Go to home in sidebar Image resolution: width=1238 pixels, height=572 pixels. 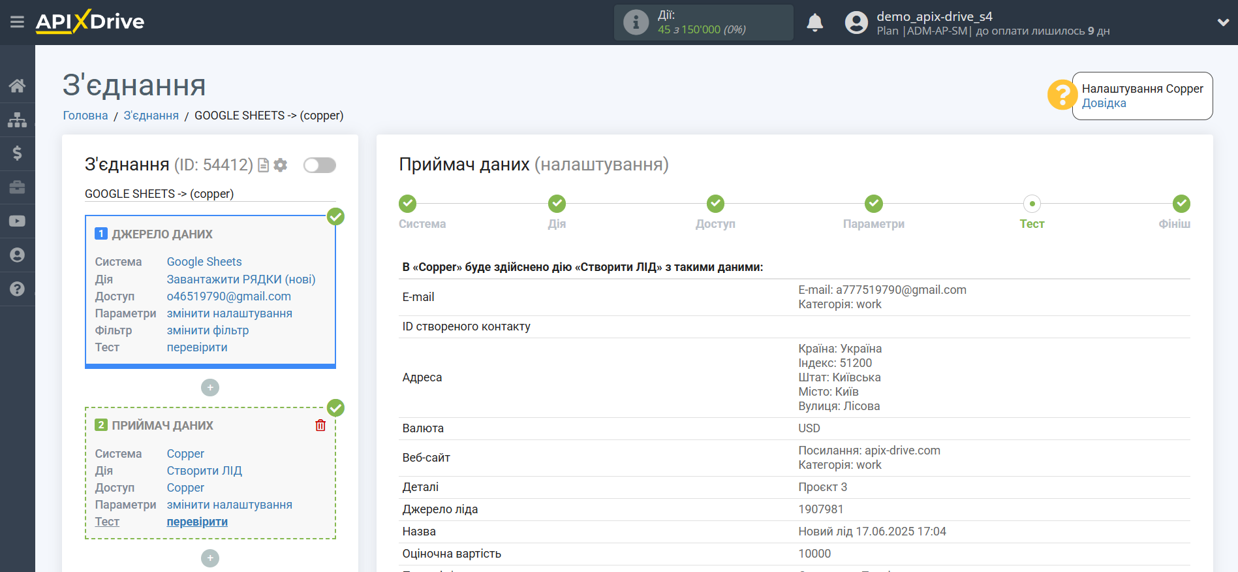(17, 86)
